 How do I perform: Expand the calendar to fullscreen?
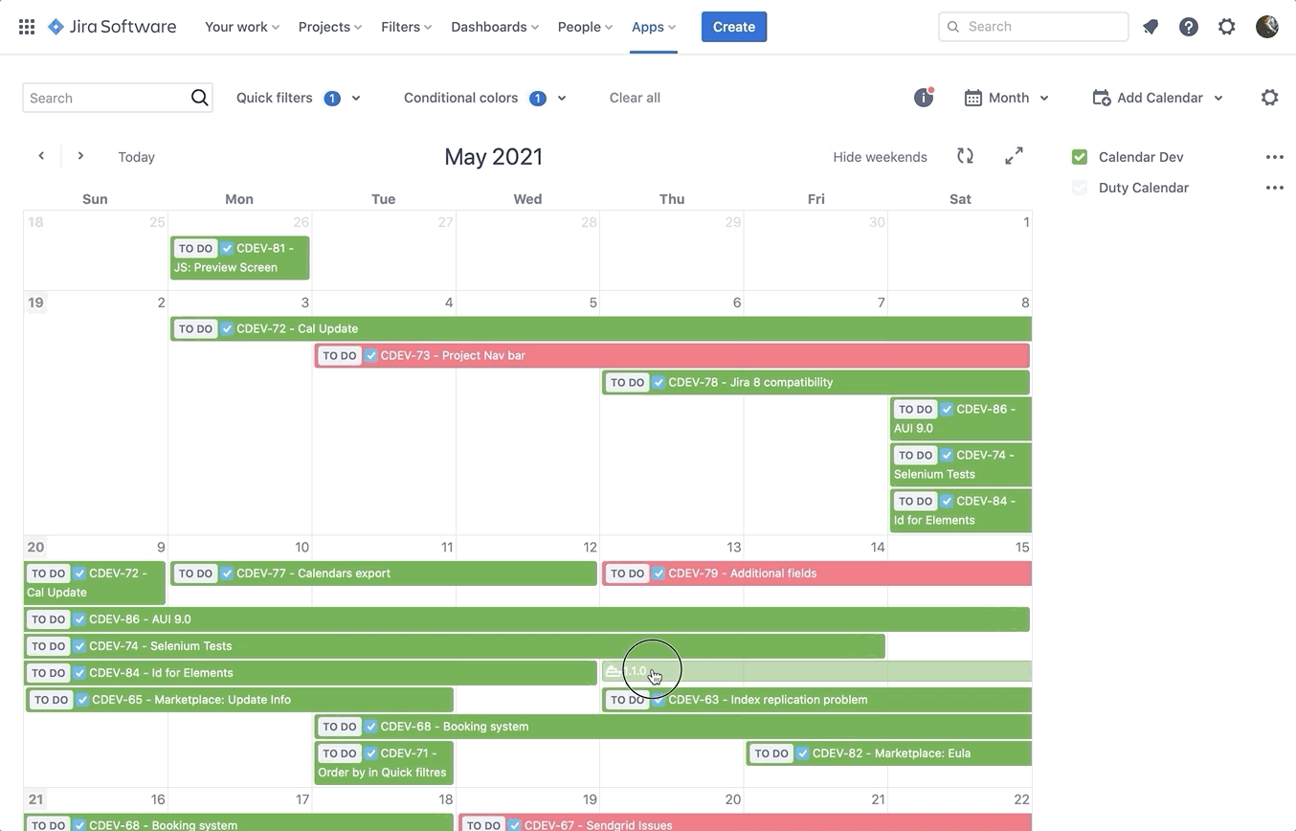(1014, 155)
